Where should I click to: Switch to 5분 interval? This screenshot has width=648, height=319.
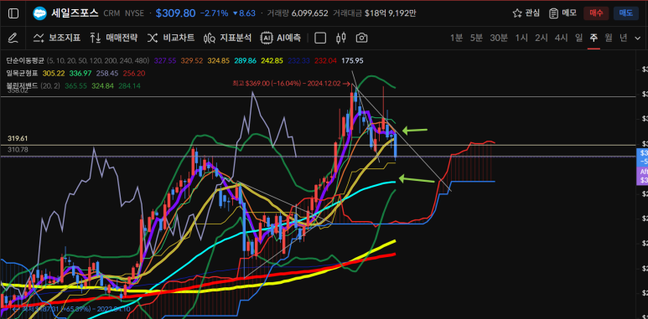(x=476, y=38)
